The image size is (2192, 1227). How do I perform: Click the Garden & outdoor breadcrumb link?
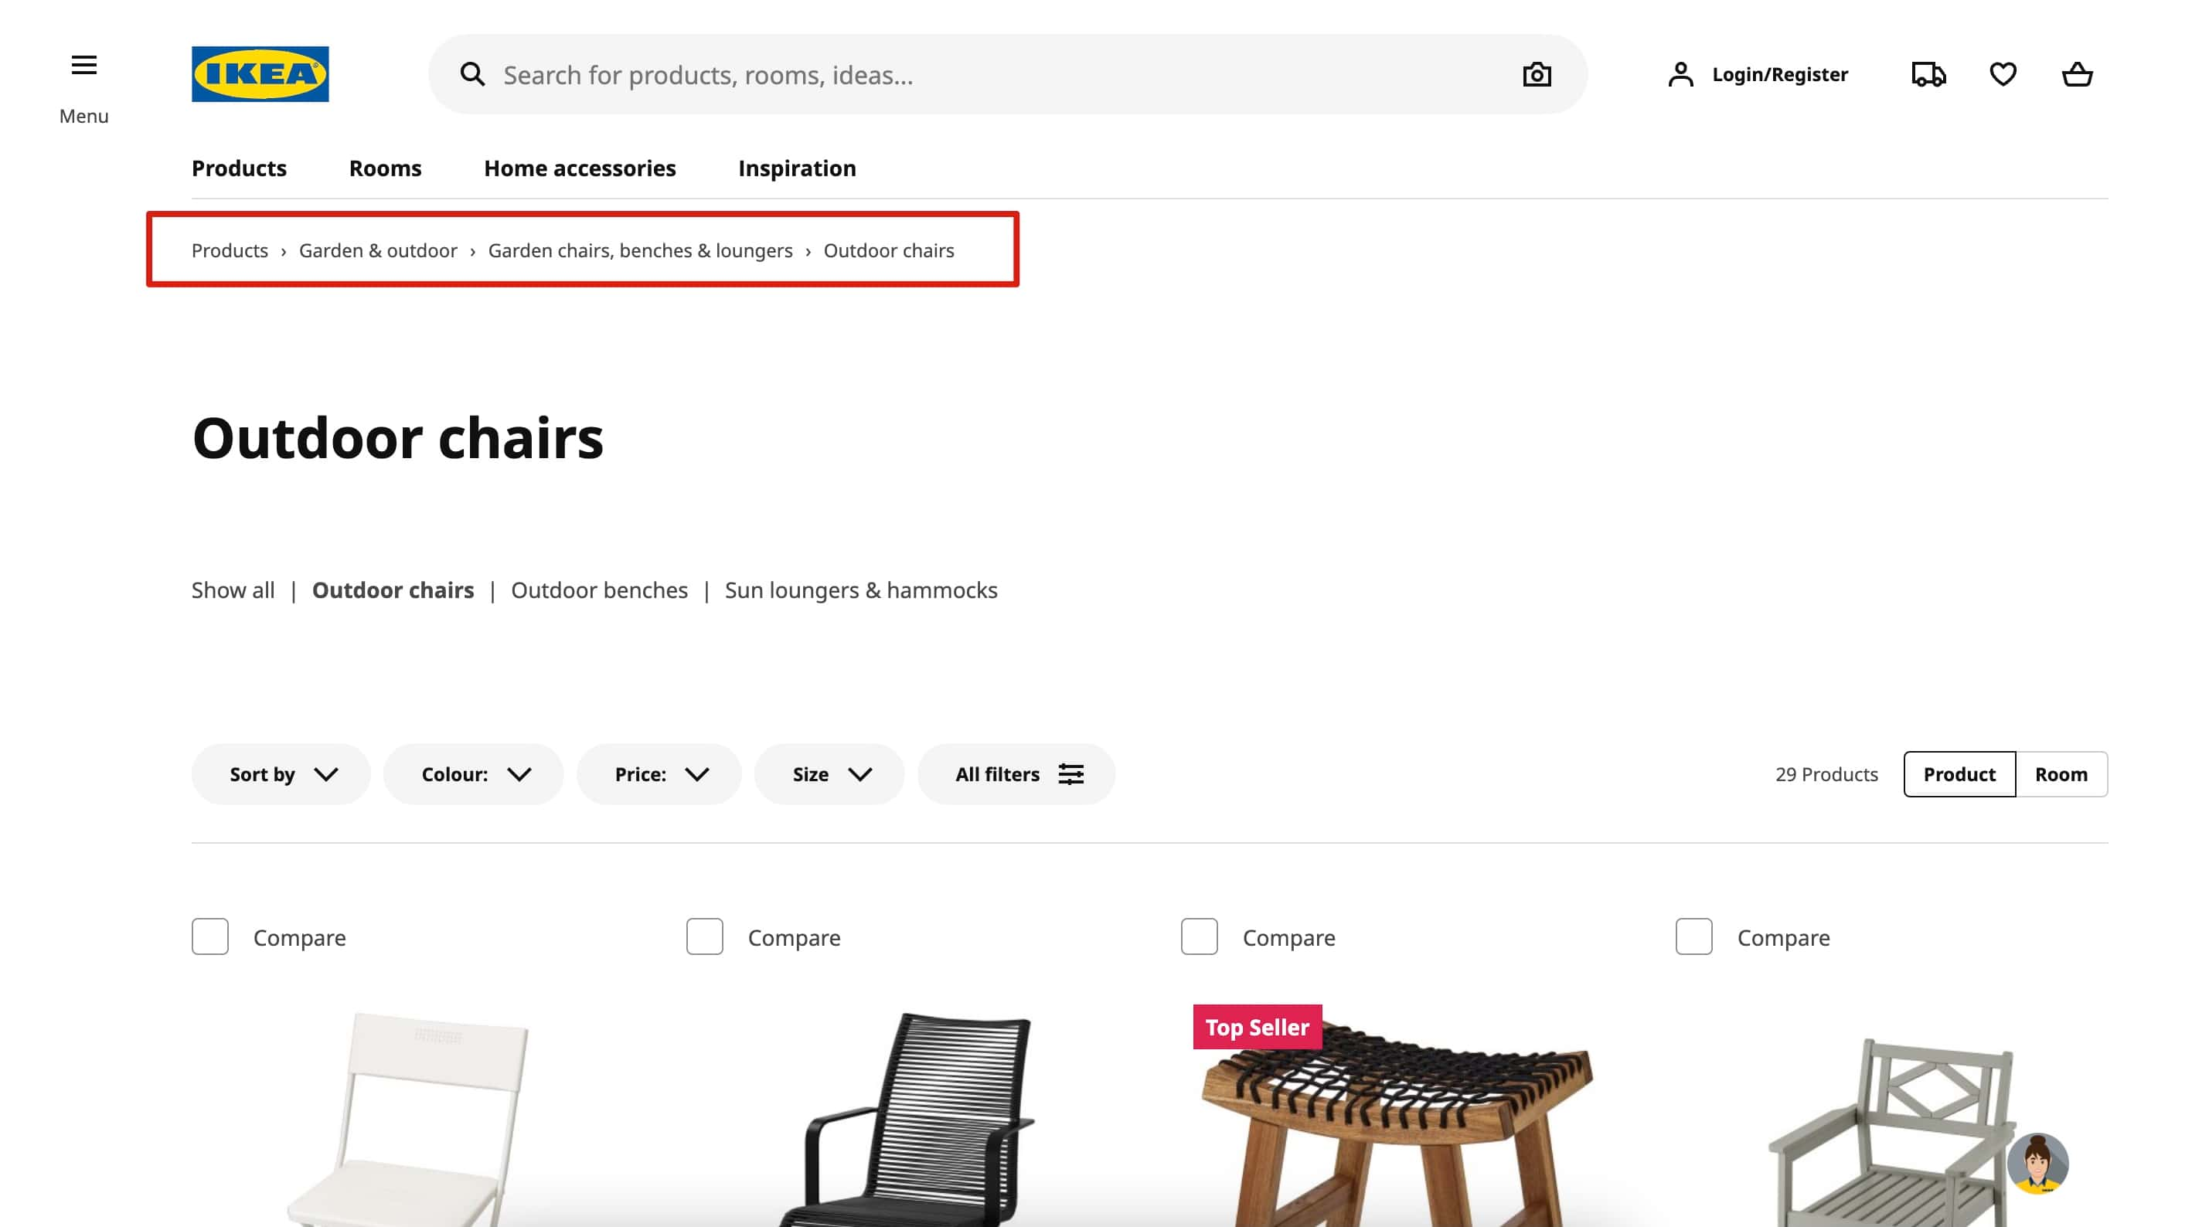point(378,250)
